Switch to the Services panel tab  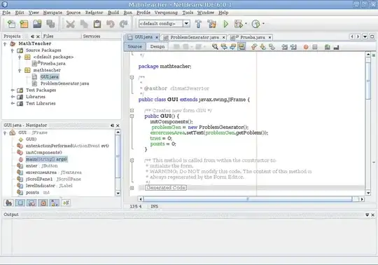click(x=92, y=36)
